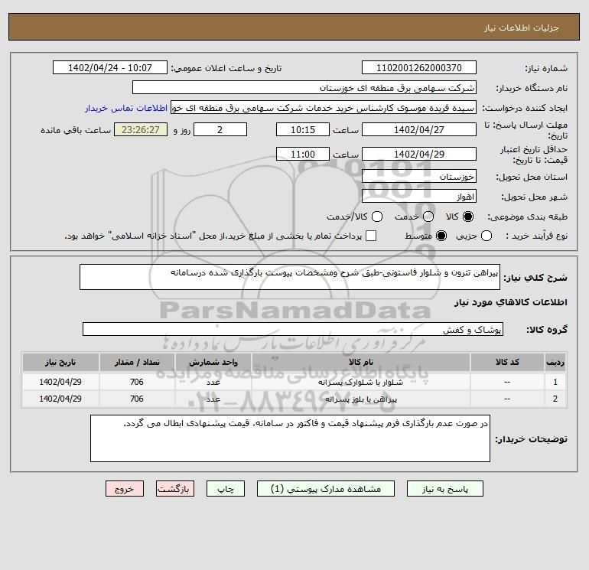The width and height of the screenshot is (589, 570).
Task: Click the remaining days field showing 2
Action: click(x=220, y=129)
